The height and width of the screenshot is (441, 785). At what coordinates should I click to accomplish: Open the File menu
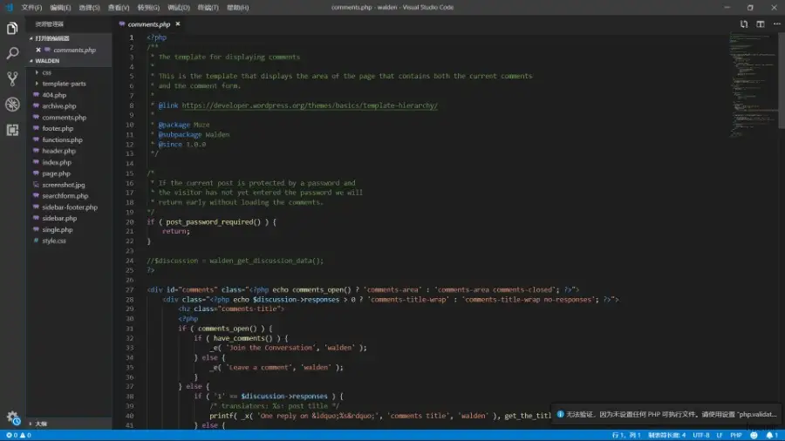click(x=31, y=8)
